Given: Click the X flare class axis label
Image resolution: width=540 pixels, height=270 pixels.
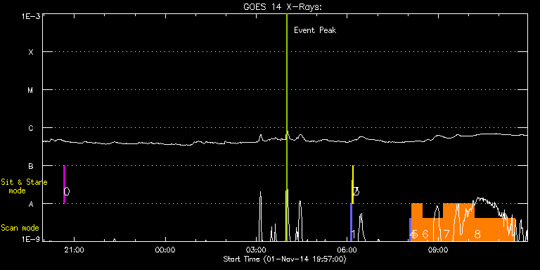Looking at the screenshot, I should coord(31,52).
